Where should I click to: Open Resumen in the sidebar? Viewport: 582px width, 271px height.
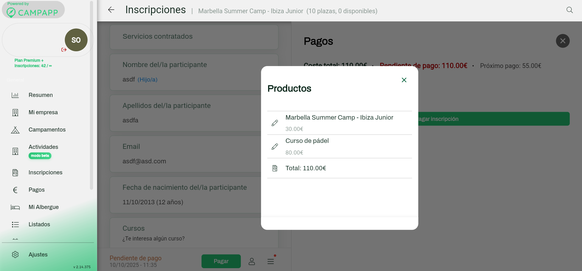click(41, 95)
